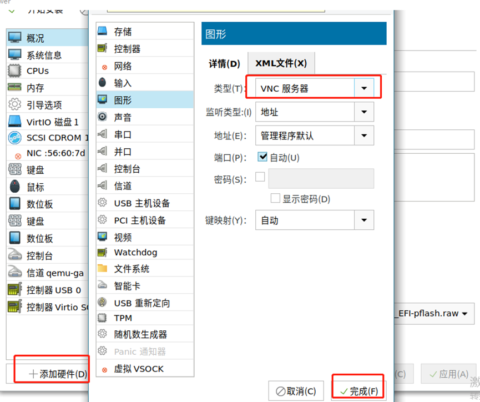
Task: Click the 应用(A) apply button
Action: tap(448, 374)
